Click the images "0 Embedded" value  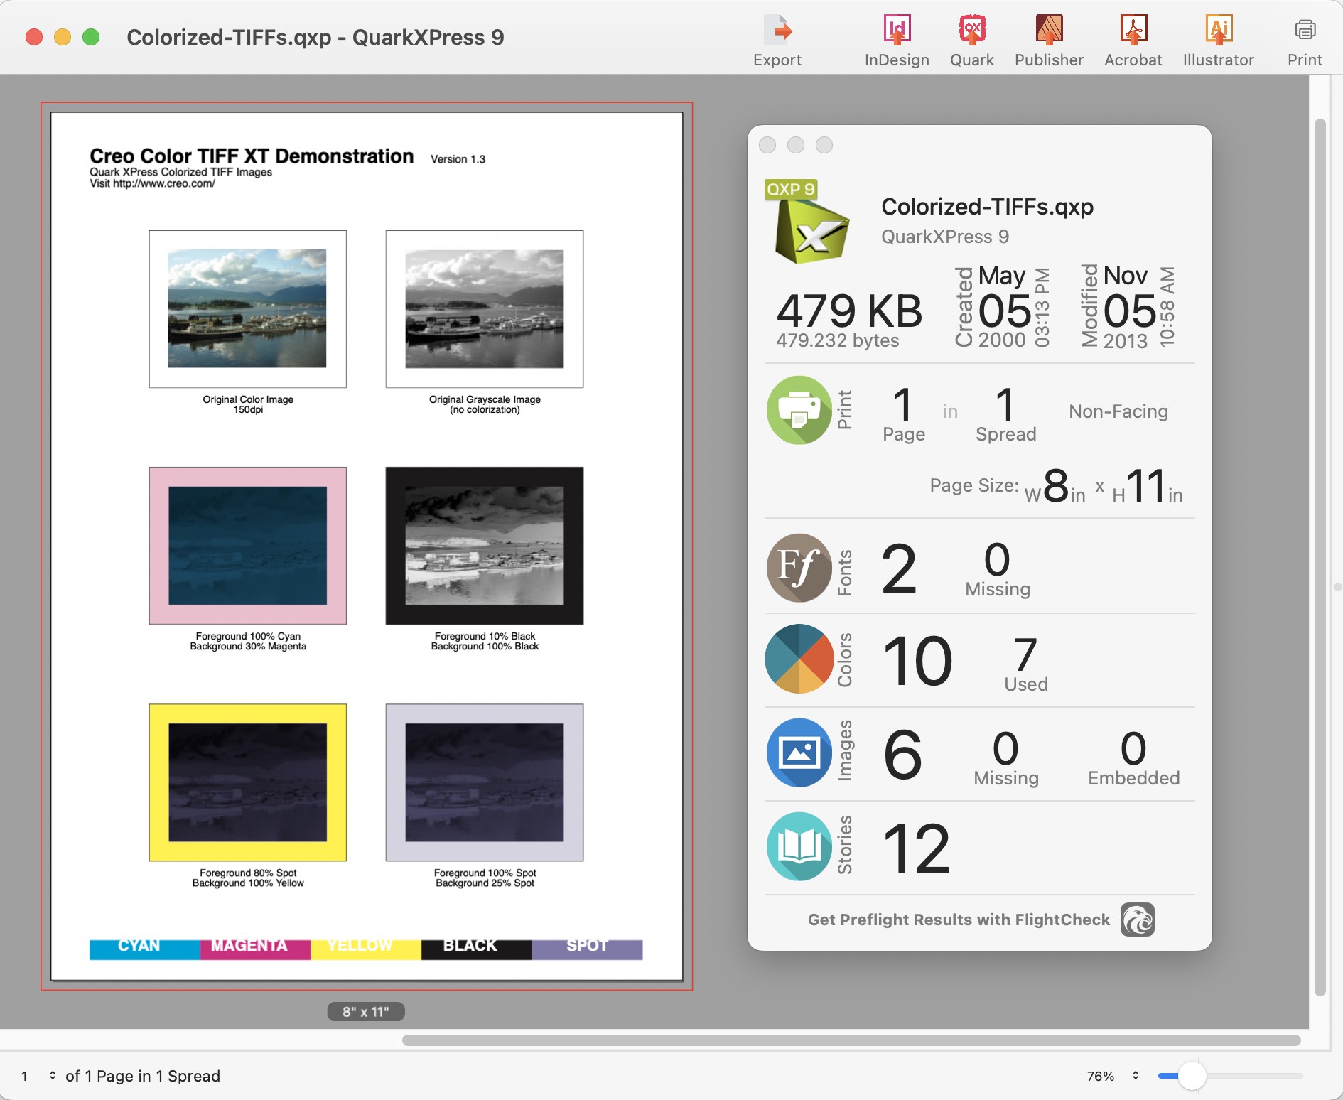tap(1133, 758)
